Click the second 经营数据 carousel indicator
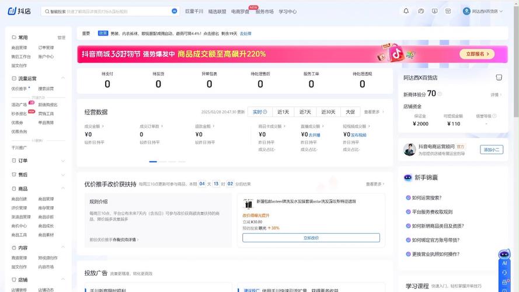This screenshot has width=519, height=292. click(x=162, y=162)
